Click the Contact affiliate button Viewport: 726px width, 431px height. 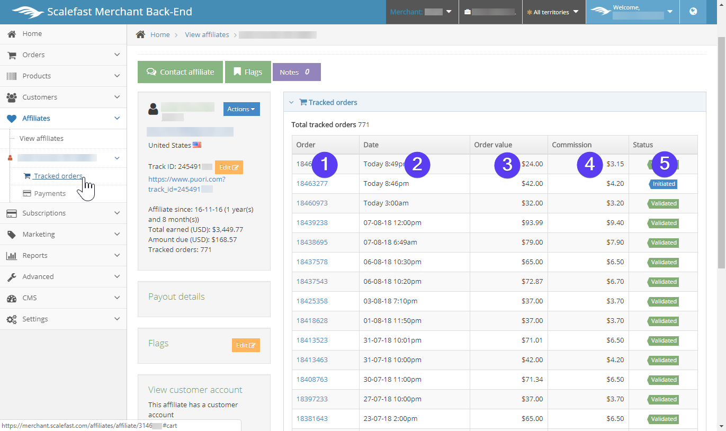pyautogui.click(x=180, y=72)
